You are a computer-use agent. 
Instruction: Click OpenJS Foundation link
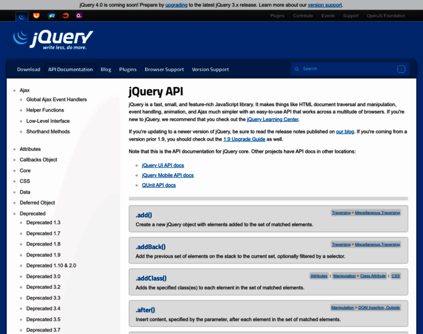(x=386, y=16)
